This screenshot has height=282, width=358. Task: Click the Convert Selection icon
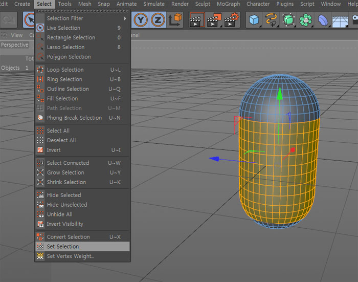pyautogui.click(x=40, y=237)
